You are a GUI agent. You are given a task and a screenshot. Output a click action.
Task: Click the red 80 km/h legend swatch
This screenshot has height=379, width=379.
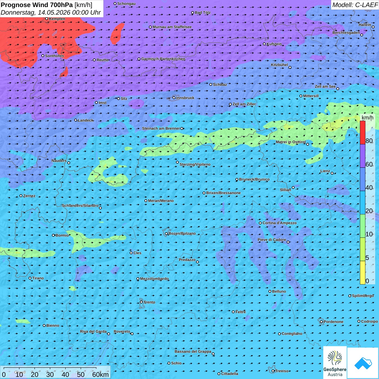[362, 133]
